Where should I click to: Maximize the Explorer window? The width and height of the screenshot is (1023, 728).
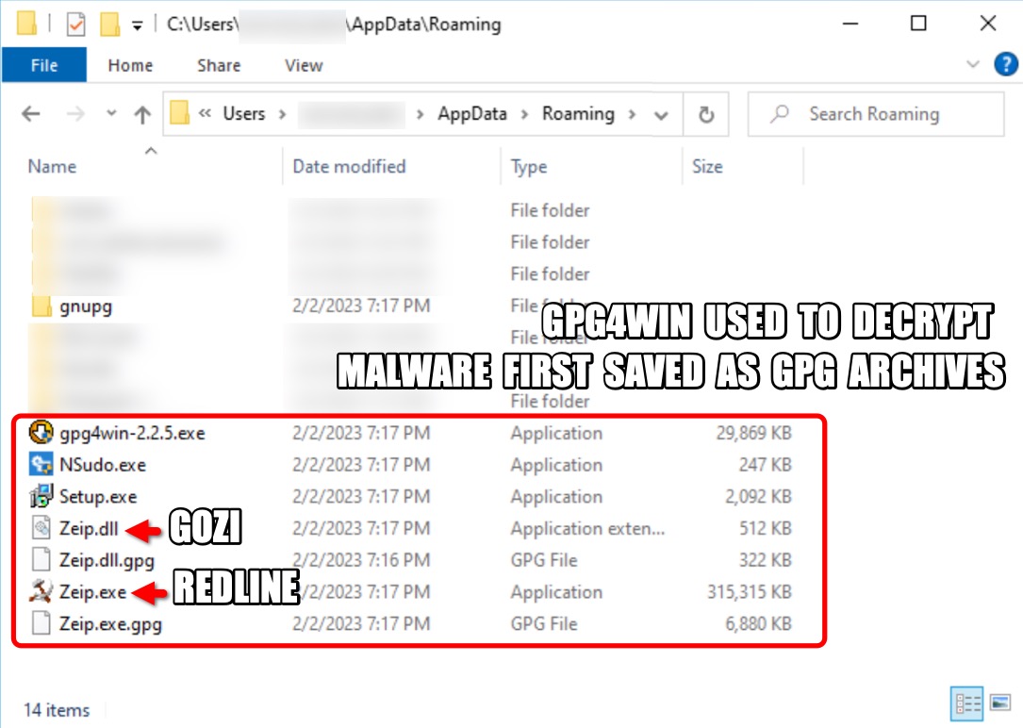click(x=918, y=24)
